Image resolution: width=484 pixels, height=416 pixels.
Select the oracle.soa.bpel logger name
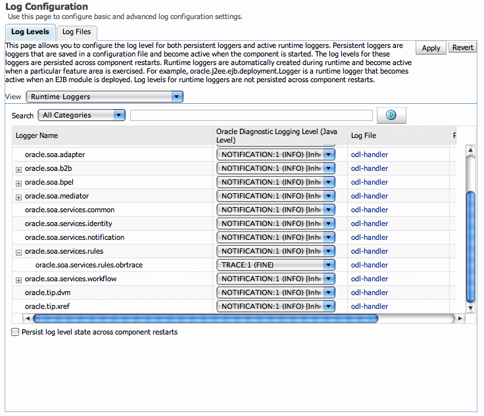point(49,182)
